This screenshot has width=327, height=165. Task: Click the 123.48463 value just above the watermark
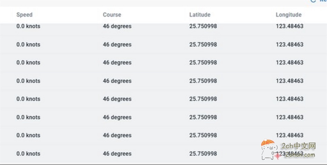click(x=289, y=135)
